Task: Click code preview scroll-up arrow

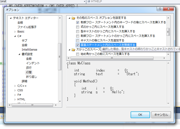Action: pos(168,63)
